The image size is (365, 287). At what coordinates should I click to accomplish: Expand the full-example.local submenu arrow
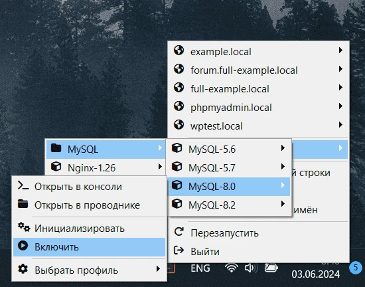[340, 88]
